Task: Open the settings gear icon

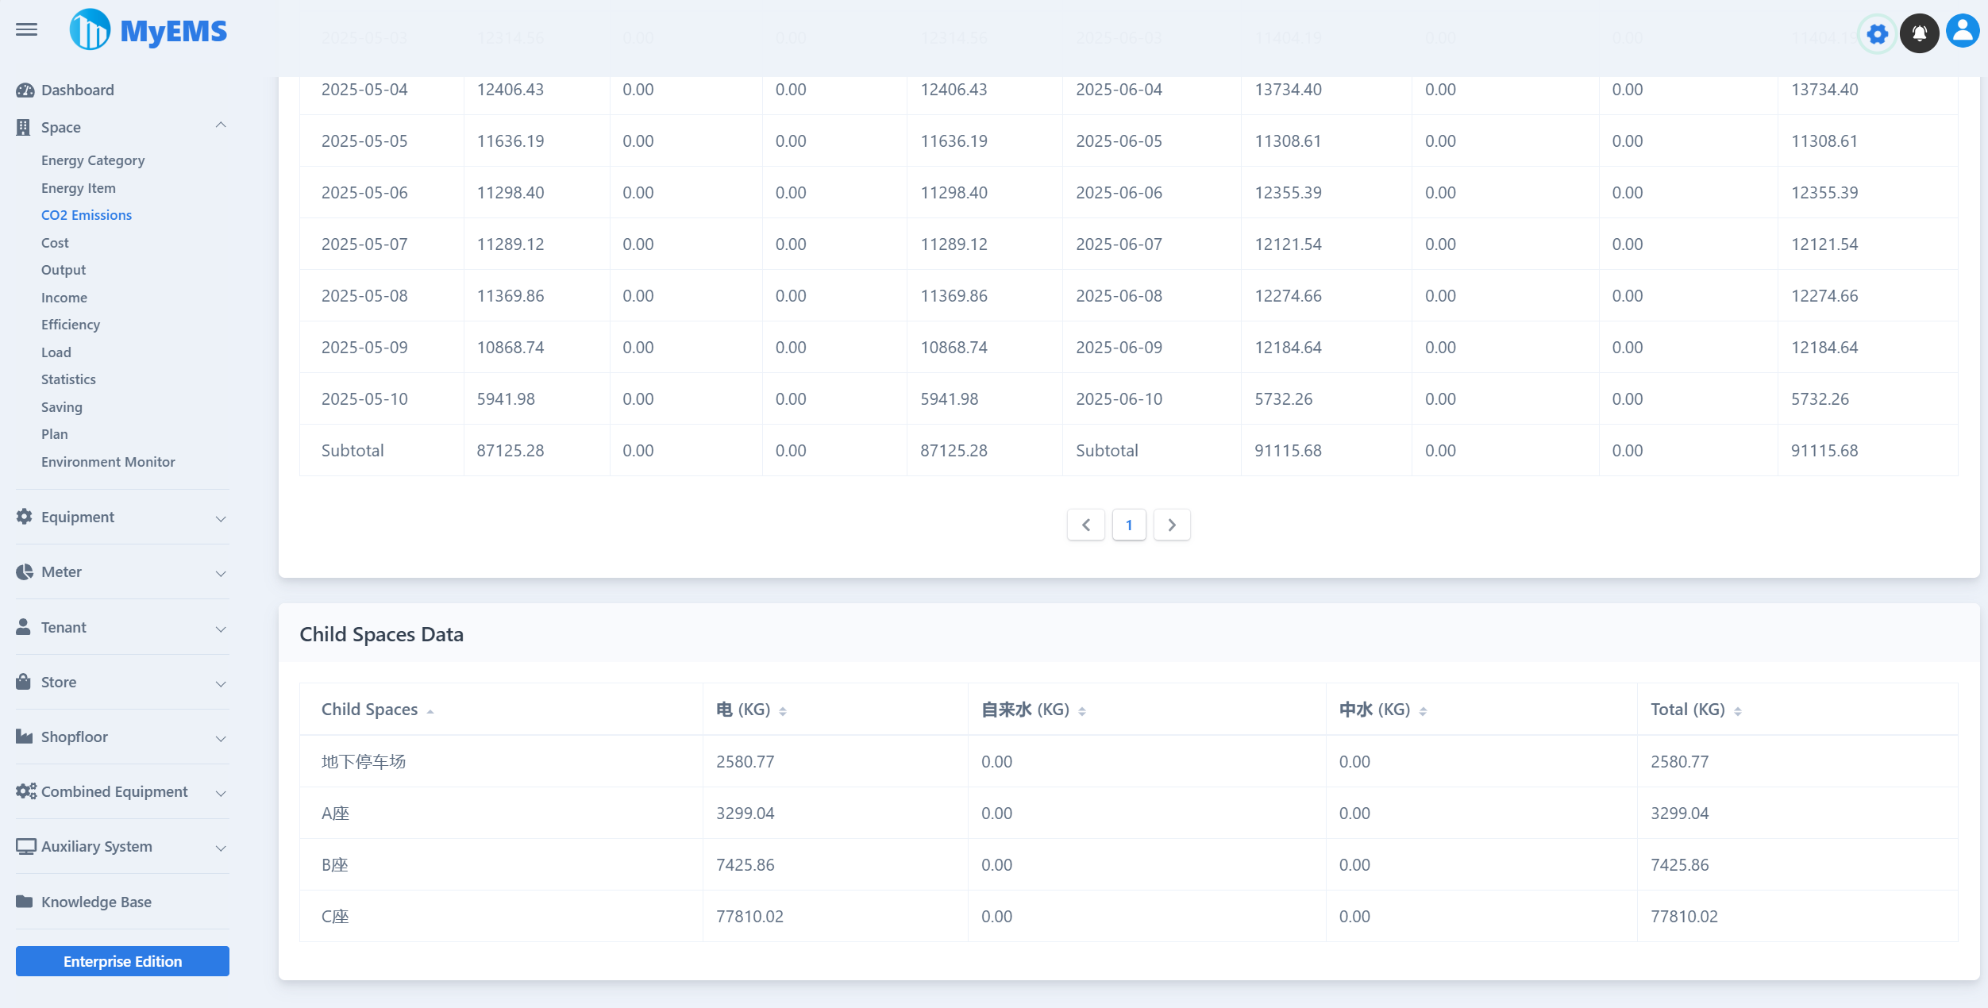Action: pyautogui.click(x=1877, y=33)
